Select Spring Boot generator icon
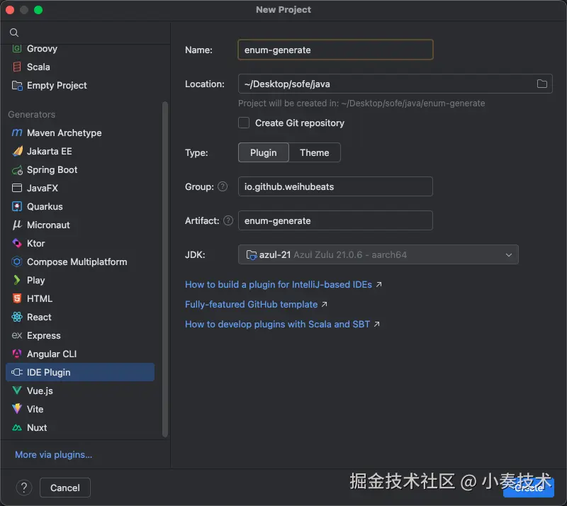Image resolution: width=567 pixels, height=506 pixels. (x=16, y=169)
